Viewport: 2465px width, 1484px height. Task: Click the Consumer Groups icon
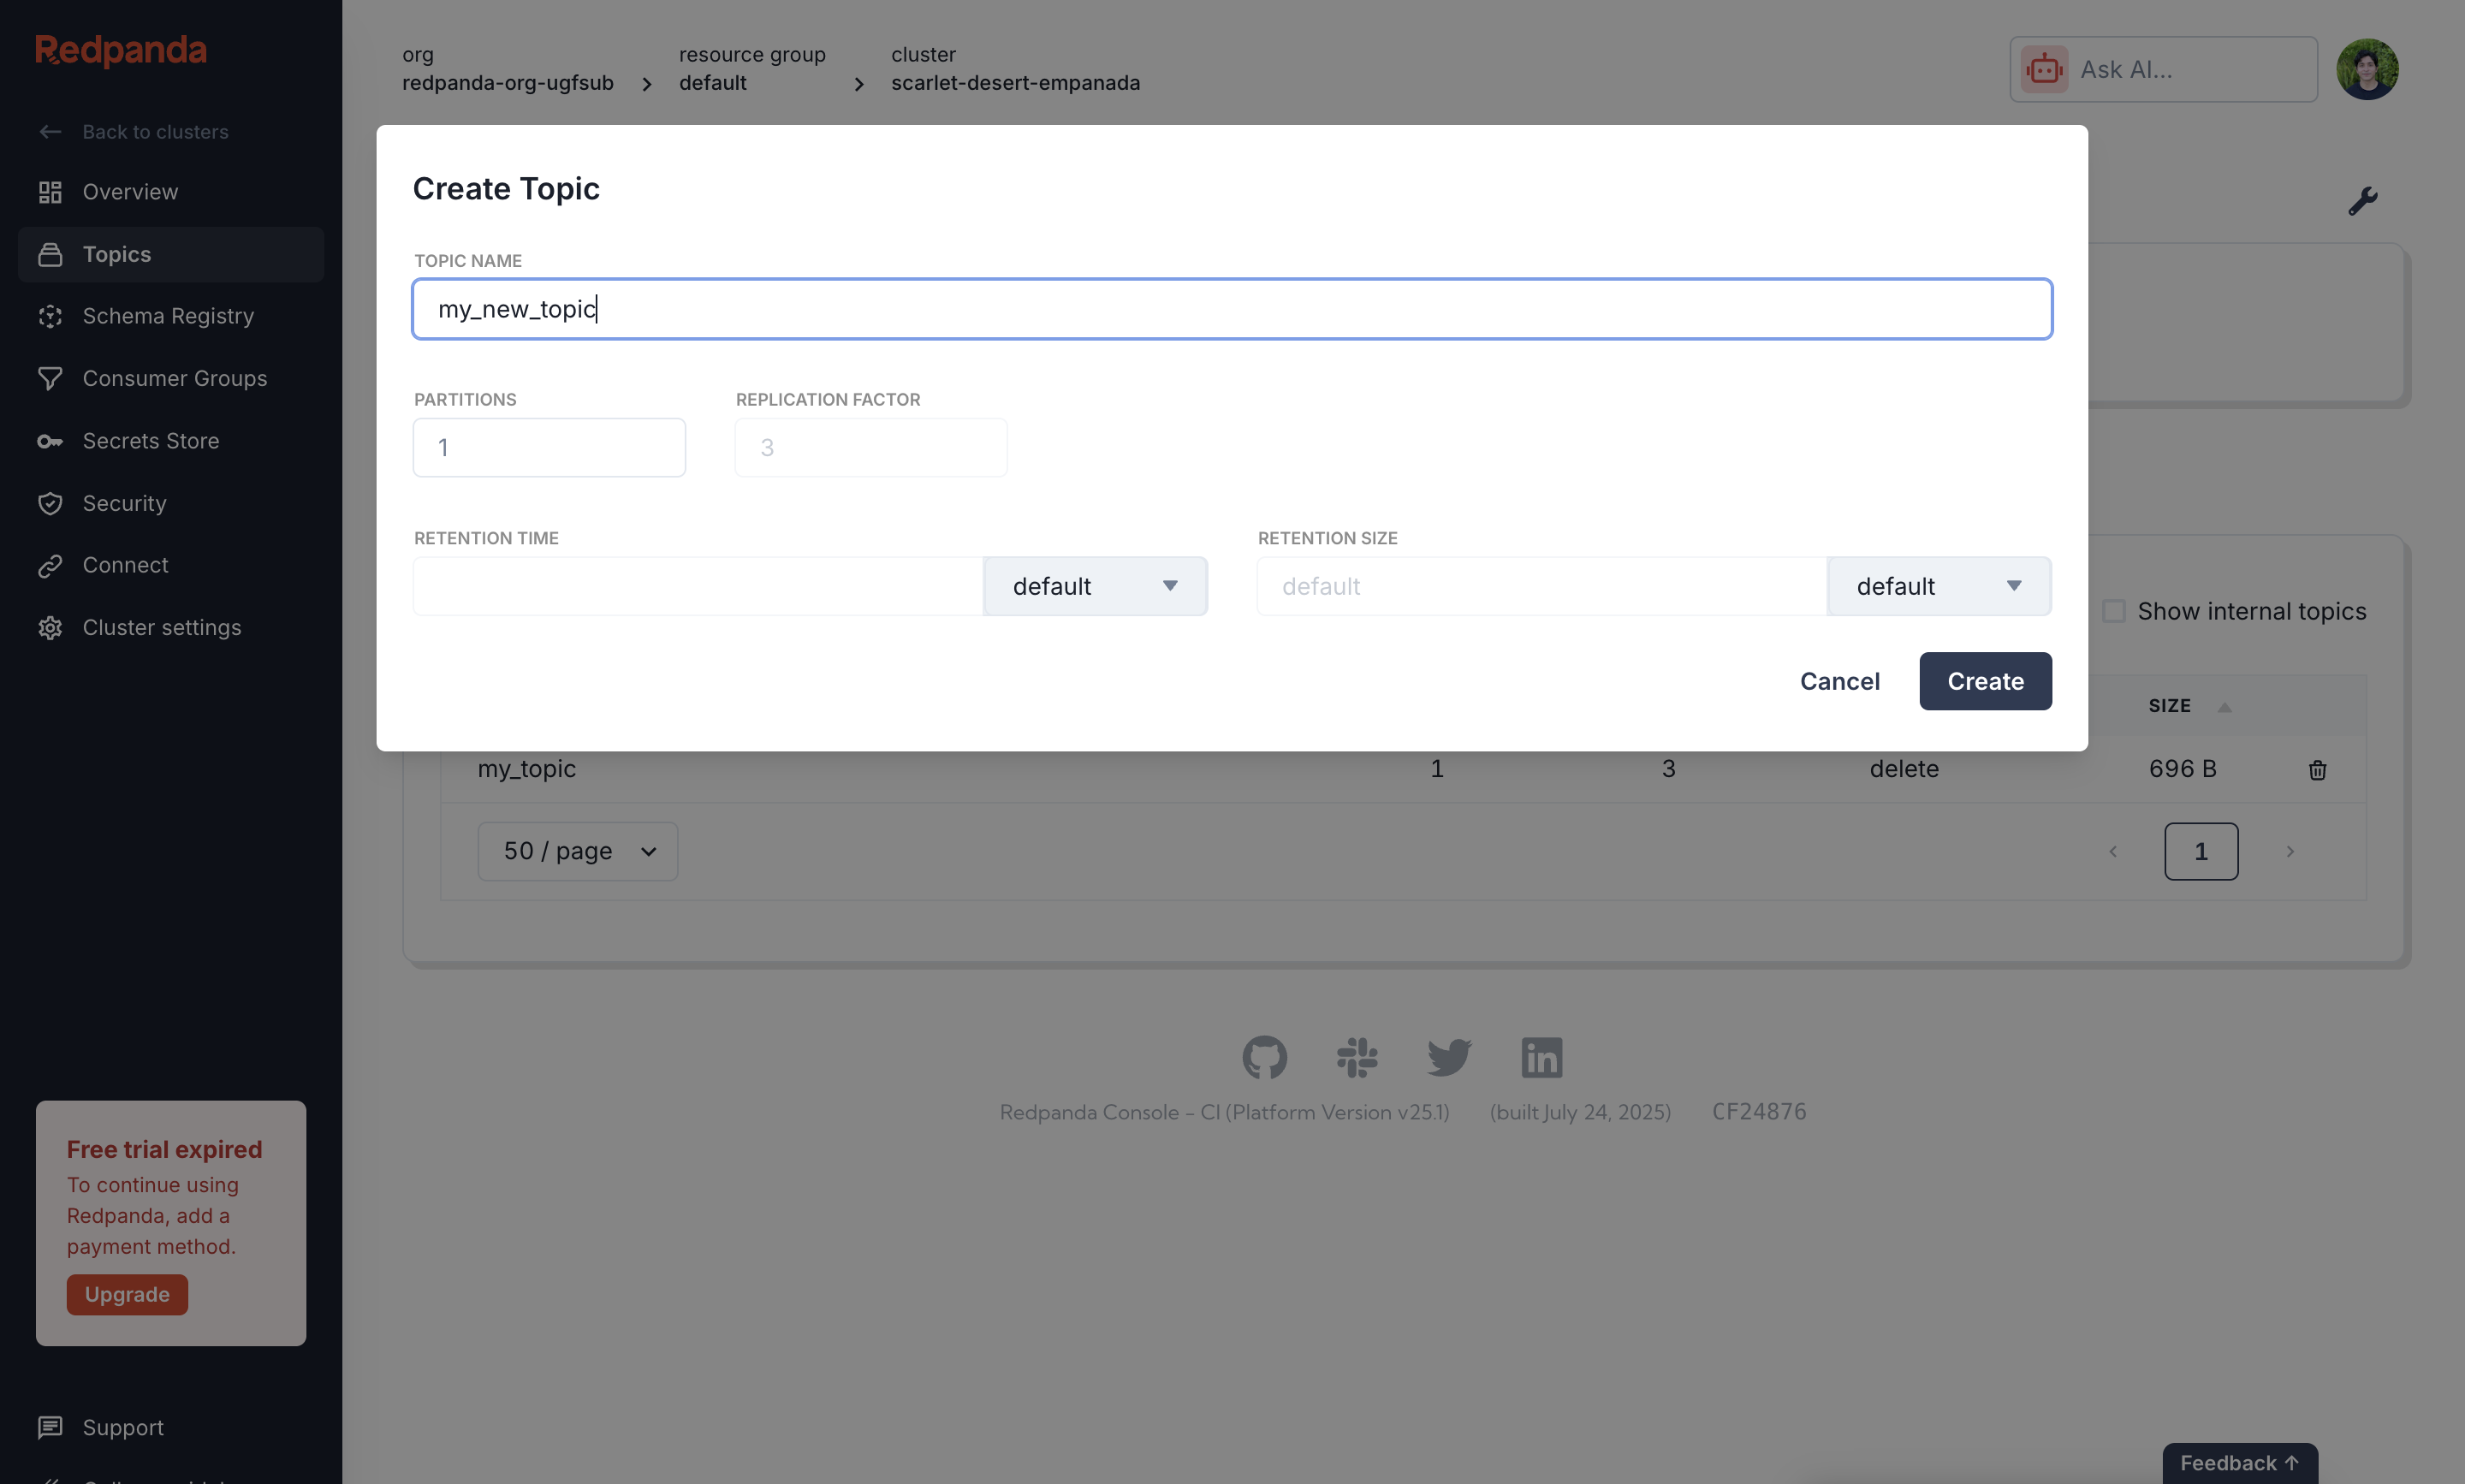tap(50, 378)
